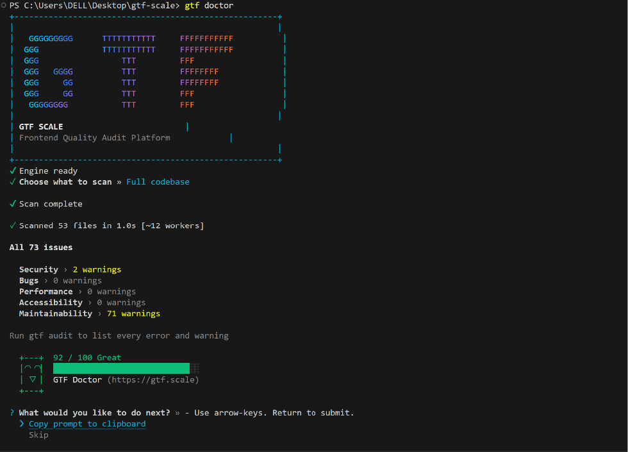Click the green checkmark beside Engine ready
Viewport: 628px width, 452px height.
13,171
